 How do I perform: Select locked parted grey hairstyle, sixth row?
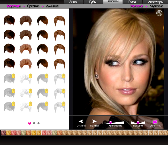click(59, 93)
